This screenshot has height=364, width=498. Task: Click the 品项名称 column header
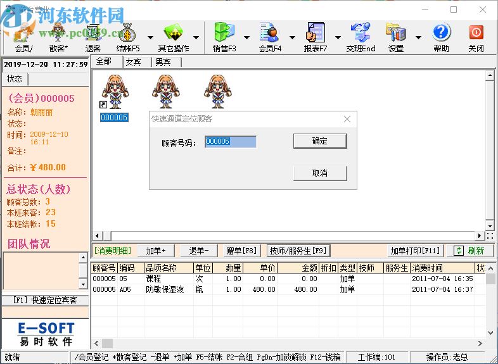pyautogui.click(x=169, y=268)
